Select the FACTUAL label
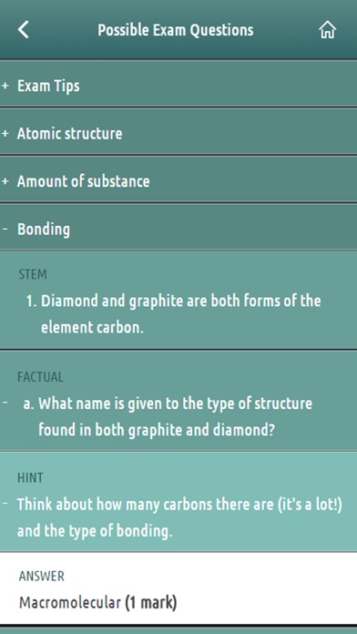This screenshot has width=357, height=634. (x=40, y=377)
